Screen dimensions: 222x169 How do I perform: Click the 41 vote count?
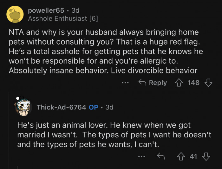[x=193, y=157]
